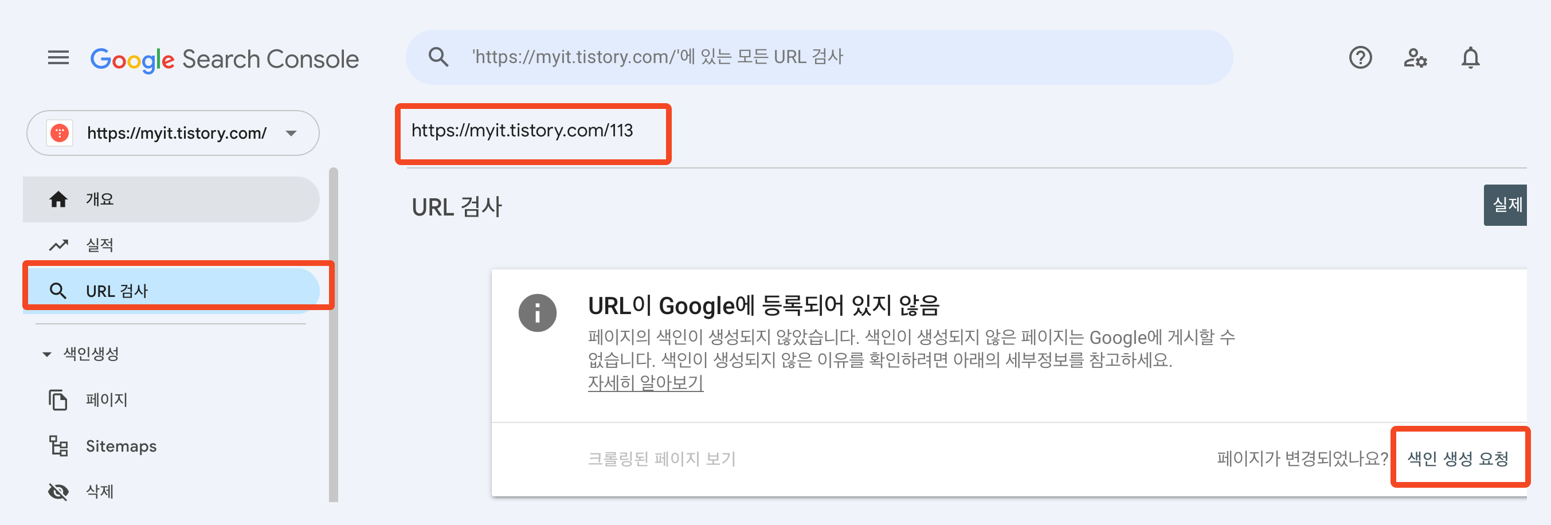Click the Google Search Console logo
Image resolution: width=1551 pixels, height=525 pixels.
(x=224, y=59)
